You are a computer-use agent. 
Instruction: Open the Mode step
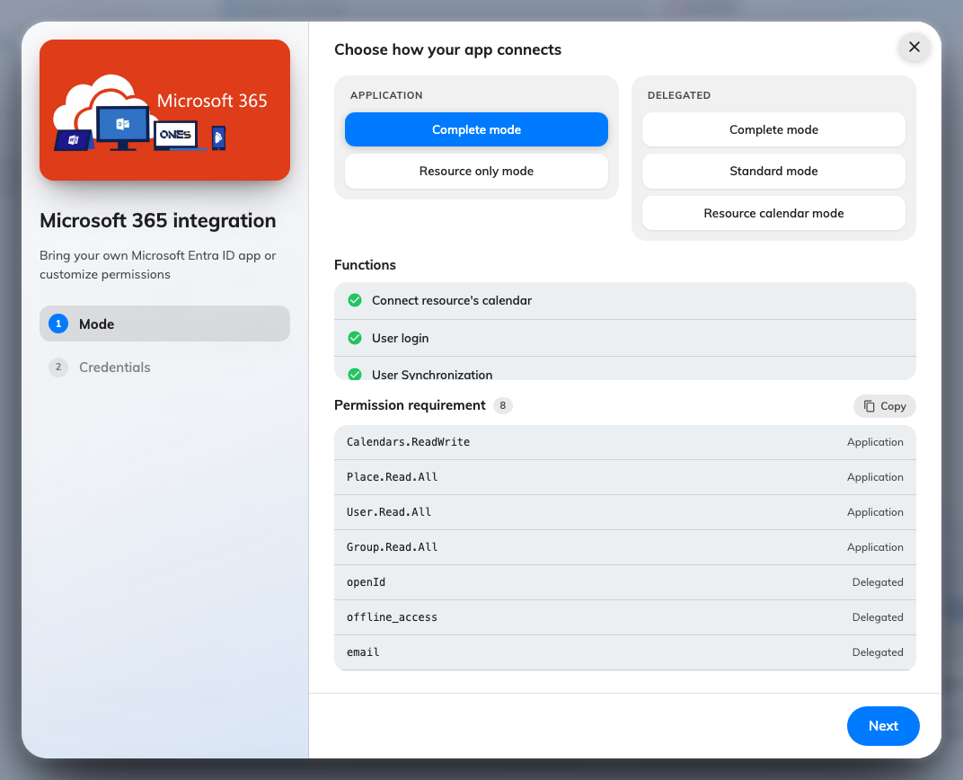point(164,324)
